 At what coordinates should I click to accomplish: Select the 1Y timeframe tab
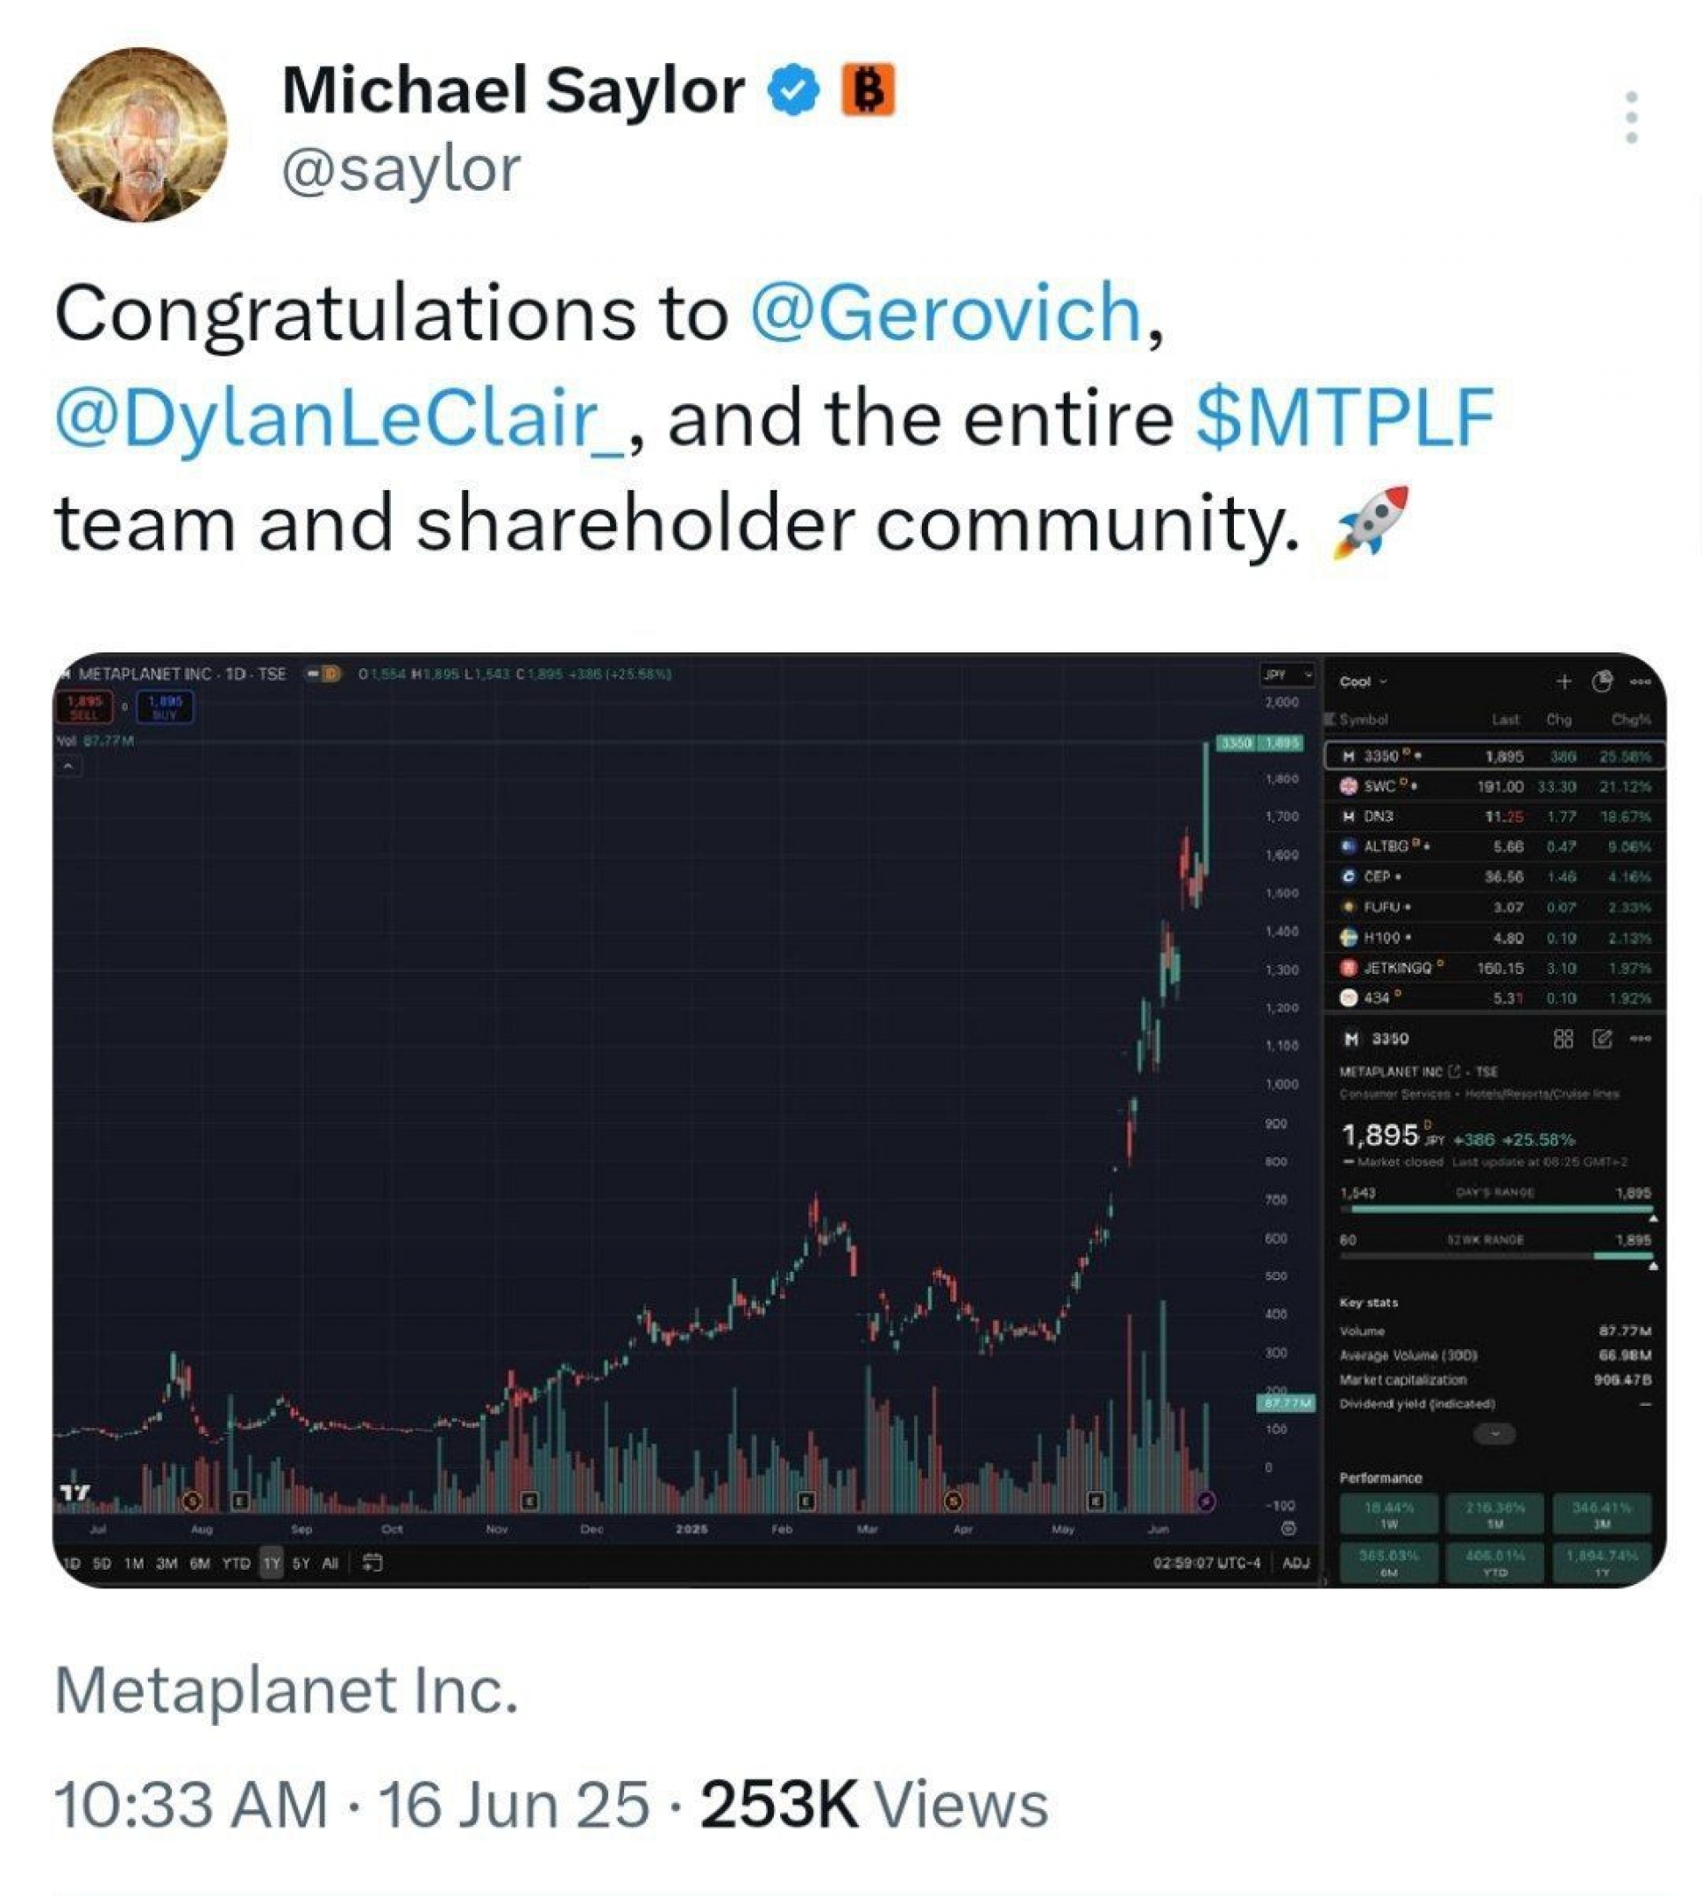pyautogui.click(x=271, y=1564)
